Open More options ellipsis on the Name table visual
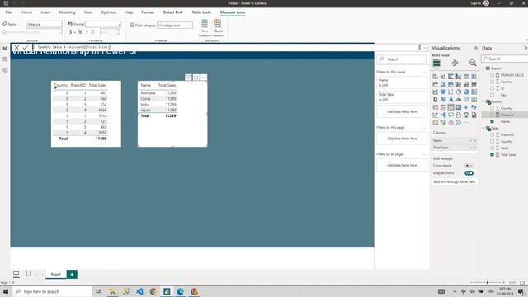 pos(204,78)
